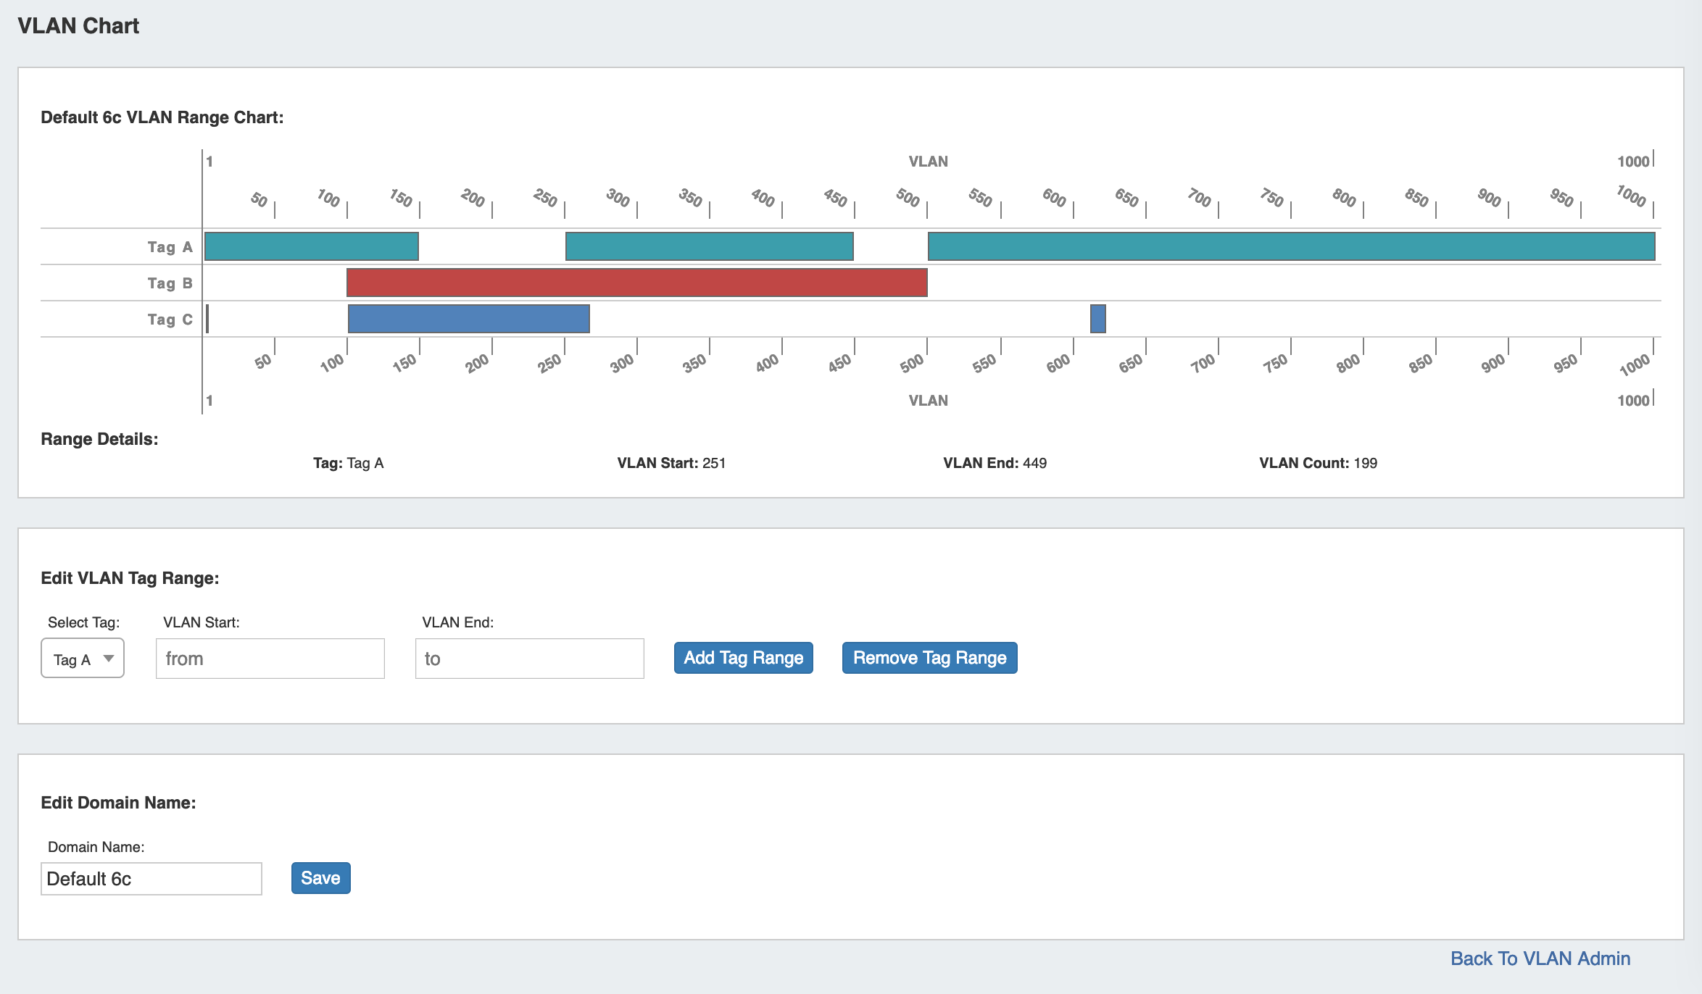The width and height of the screenshot is (1702, 994).
Task: Select the first teal Tag A range bar
Action: coord(311,246)
